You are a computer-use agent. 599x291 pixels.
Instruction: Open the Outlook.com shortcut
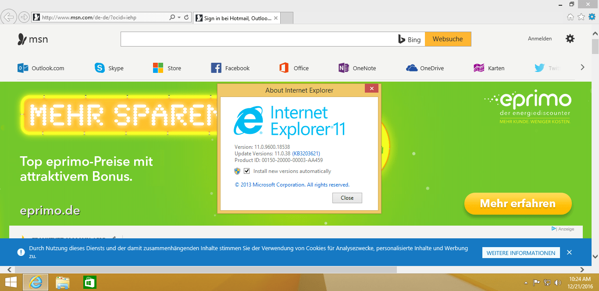(x=41, y=68)
